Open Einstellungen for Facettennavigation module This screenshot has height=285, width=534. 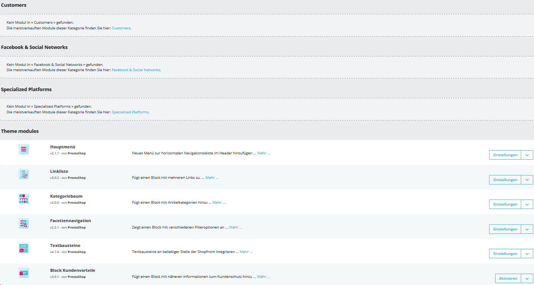point(505,229)
